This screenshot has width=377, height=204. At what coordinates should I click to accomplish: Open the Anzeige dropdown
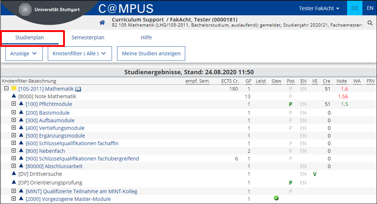click(24, 53)
